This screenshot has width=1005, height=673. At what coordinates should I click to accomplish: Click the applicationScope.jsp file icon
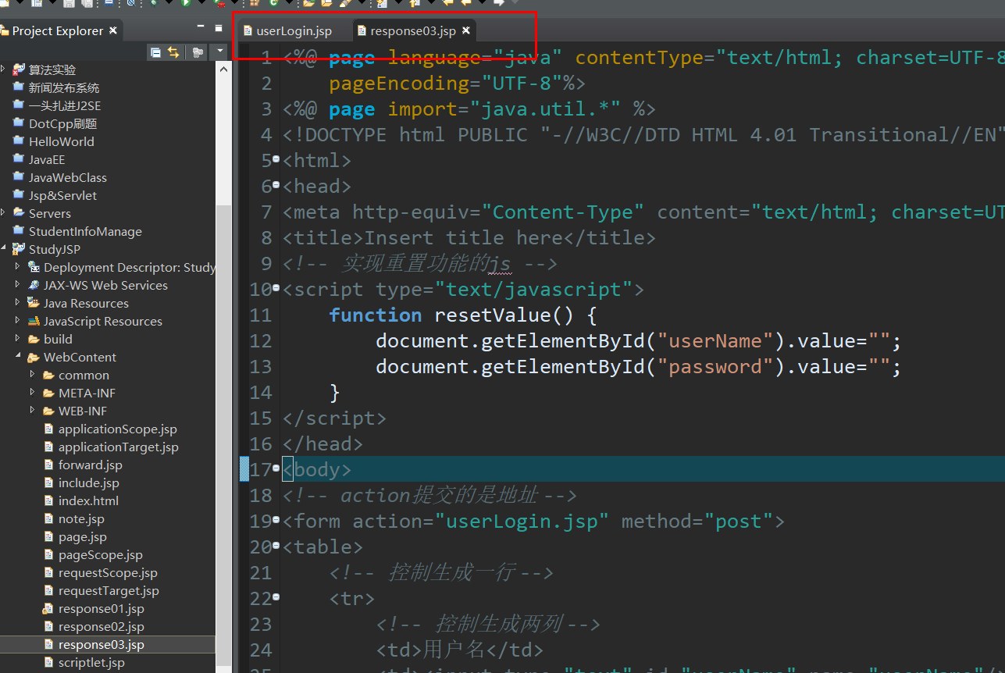[48, 429]
